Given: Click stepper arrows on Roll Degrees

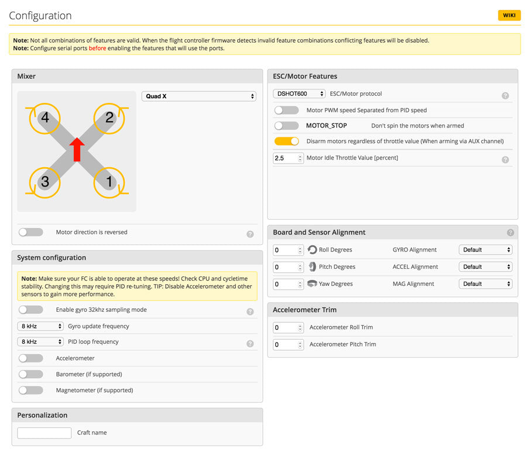Looking at the screenshot, I should pyautogui.click(x=300, y=250).
